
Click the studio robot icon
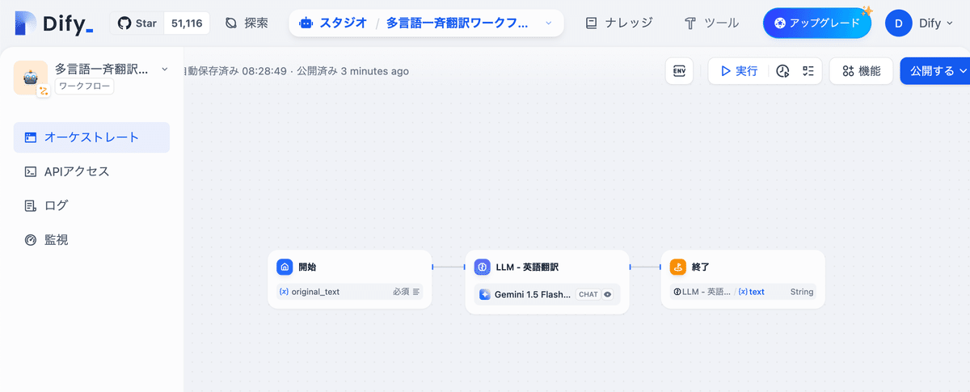tap(306, 23)
